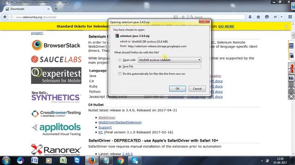This screenshot has width=295, height=165.
Task: Click Cancel in the download dialog
Action: click(x=197, y=88)
